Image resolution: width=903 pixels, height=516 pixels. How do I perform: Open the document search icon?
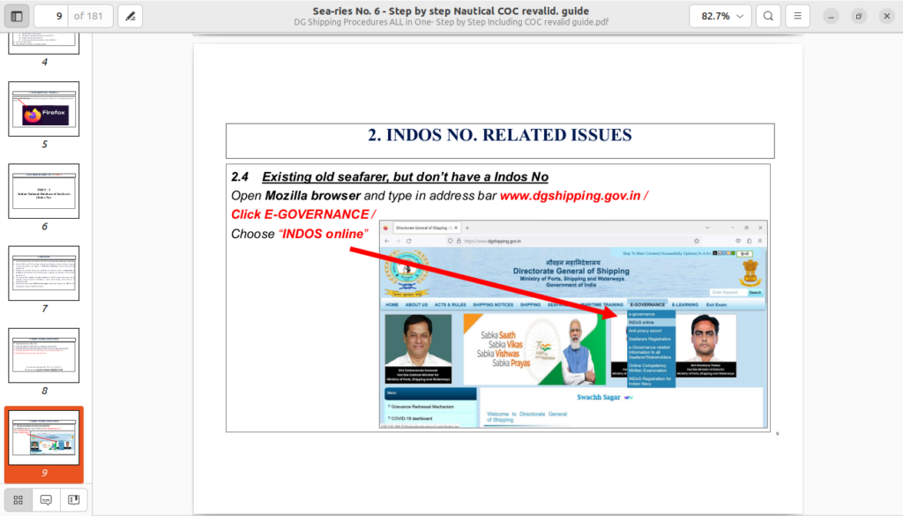point(768,16)
